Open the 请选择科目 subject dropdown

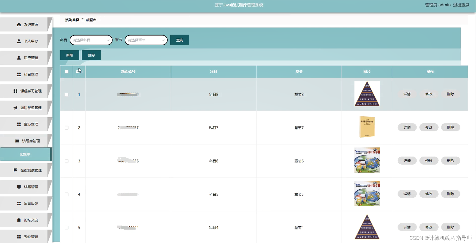pyautogui.click(x=91, y=40)
